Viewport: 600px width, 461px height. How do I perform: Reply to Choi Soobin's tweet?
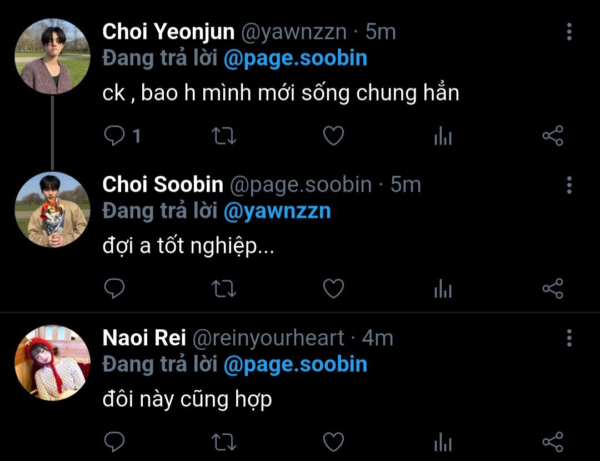tap(115, 289)
